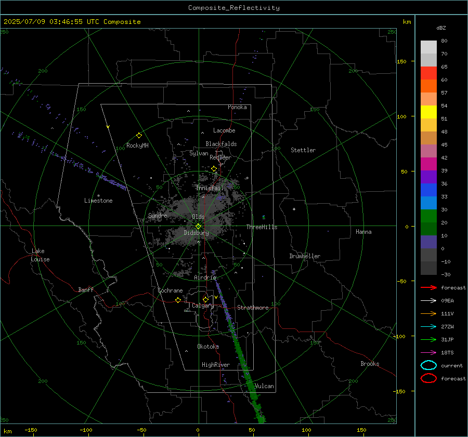Select the red 60-65 dBZ swatch
Screen dimensions: 468x437
428,73
